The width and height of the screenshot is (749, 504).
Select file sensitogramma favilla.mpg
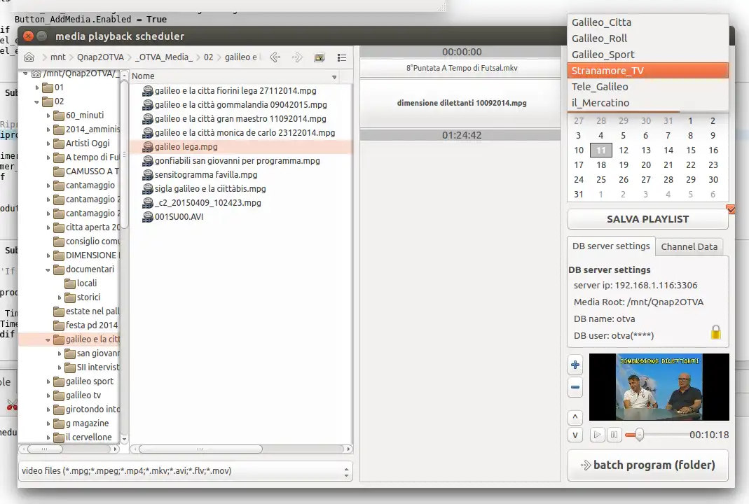206,175
